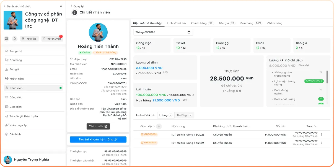Open the Khách hàng tab with 123 badge

(202, 23)
